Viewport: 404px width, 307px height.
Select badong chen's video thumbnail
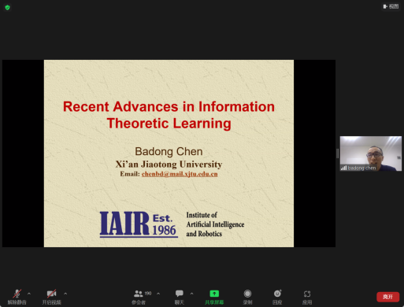coord(371,153)
